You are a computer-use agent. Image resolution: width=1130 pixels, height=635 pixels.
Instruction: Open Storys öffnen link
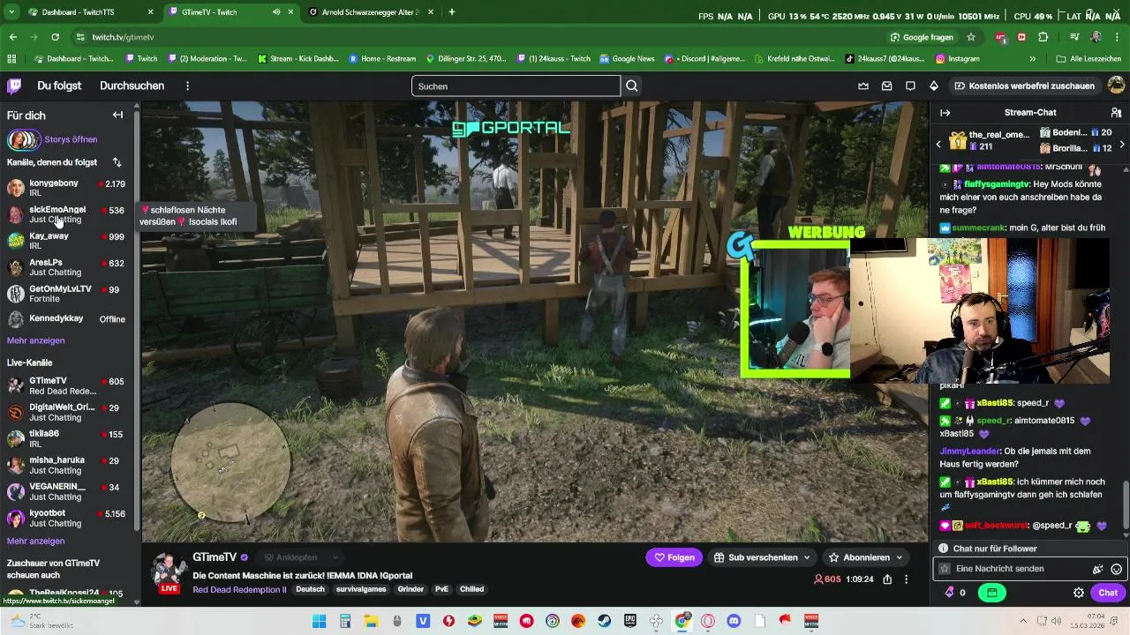(71, 139)
